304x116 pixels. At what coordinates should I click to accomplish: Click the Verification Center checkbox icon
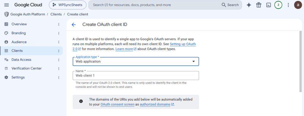pos(6,68)
